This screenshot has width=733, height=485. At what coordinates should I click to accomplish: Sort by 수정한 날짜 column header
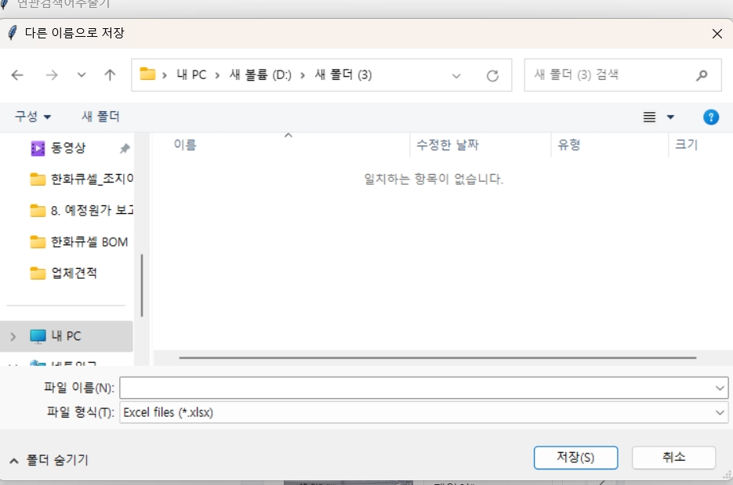(447, 145)
